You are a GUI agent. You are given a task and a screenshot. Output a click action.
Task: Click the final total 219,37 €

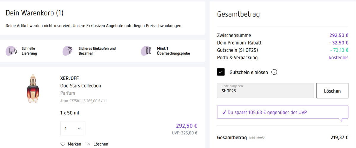coord(339,137)
